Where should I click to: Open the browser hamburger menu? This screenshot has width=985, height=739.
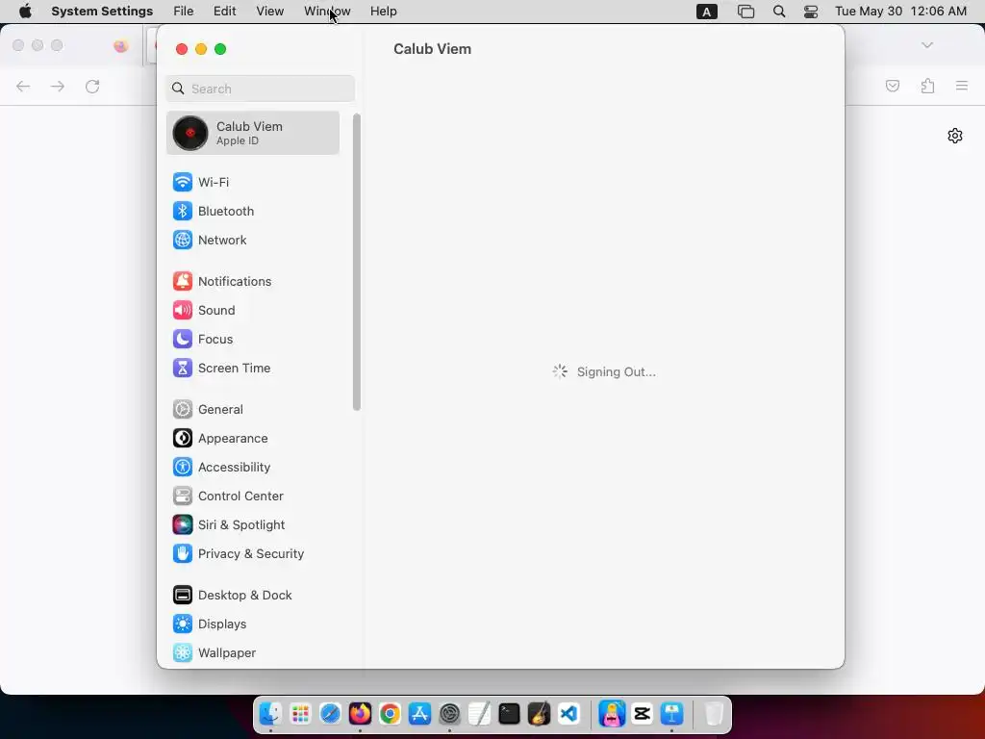[962, 86]
